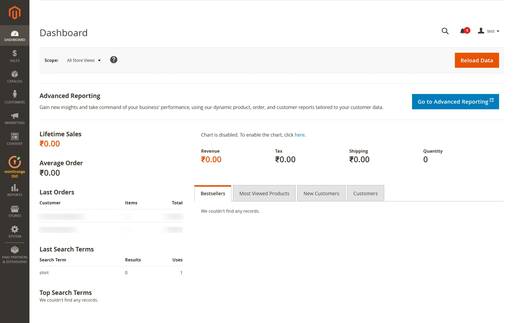This screenshot has width=513, height=323.
Task: Open notifications via the bell icon
Action: pyautogui.click(x=463, y=31)
